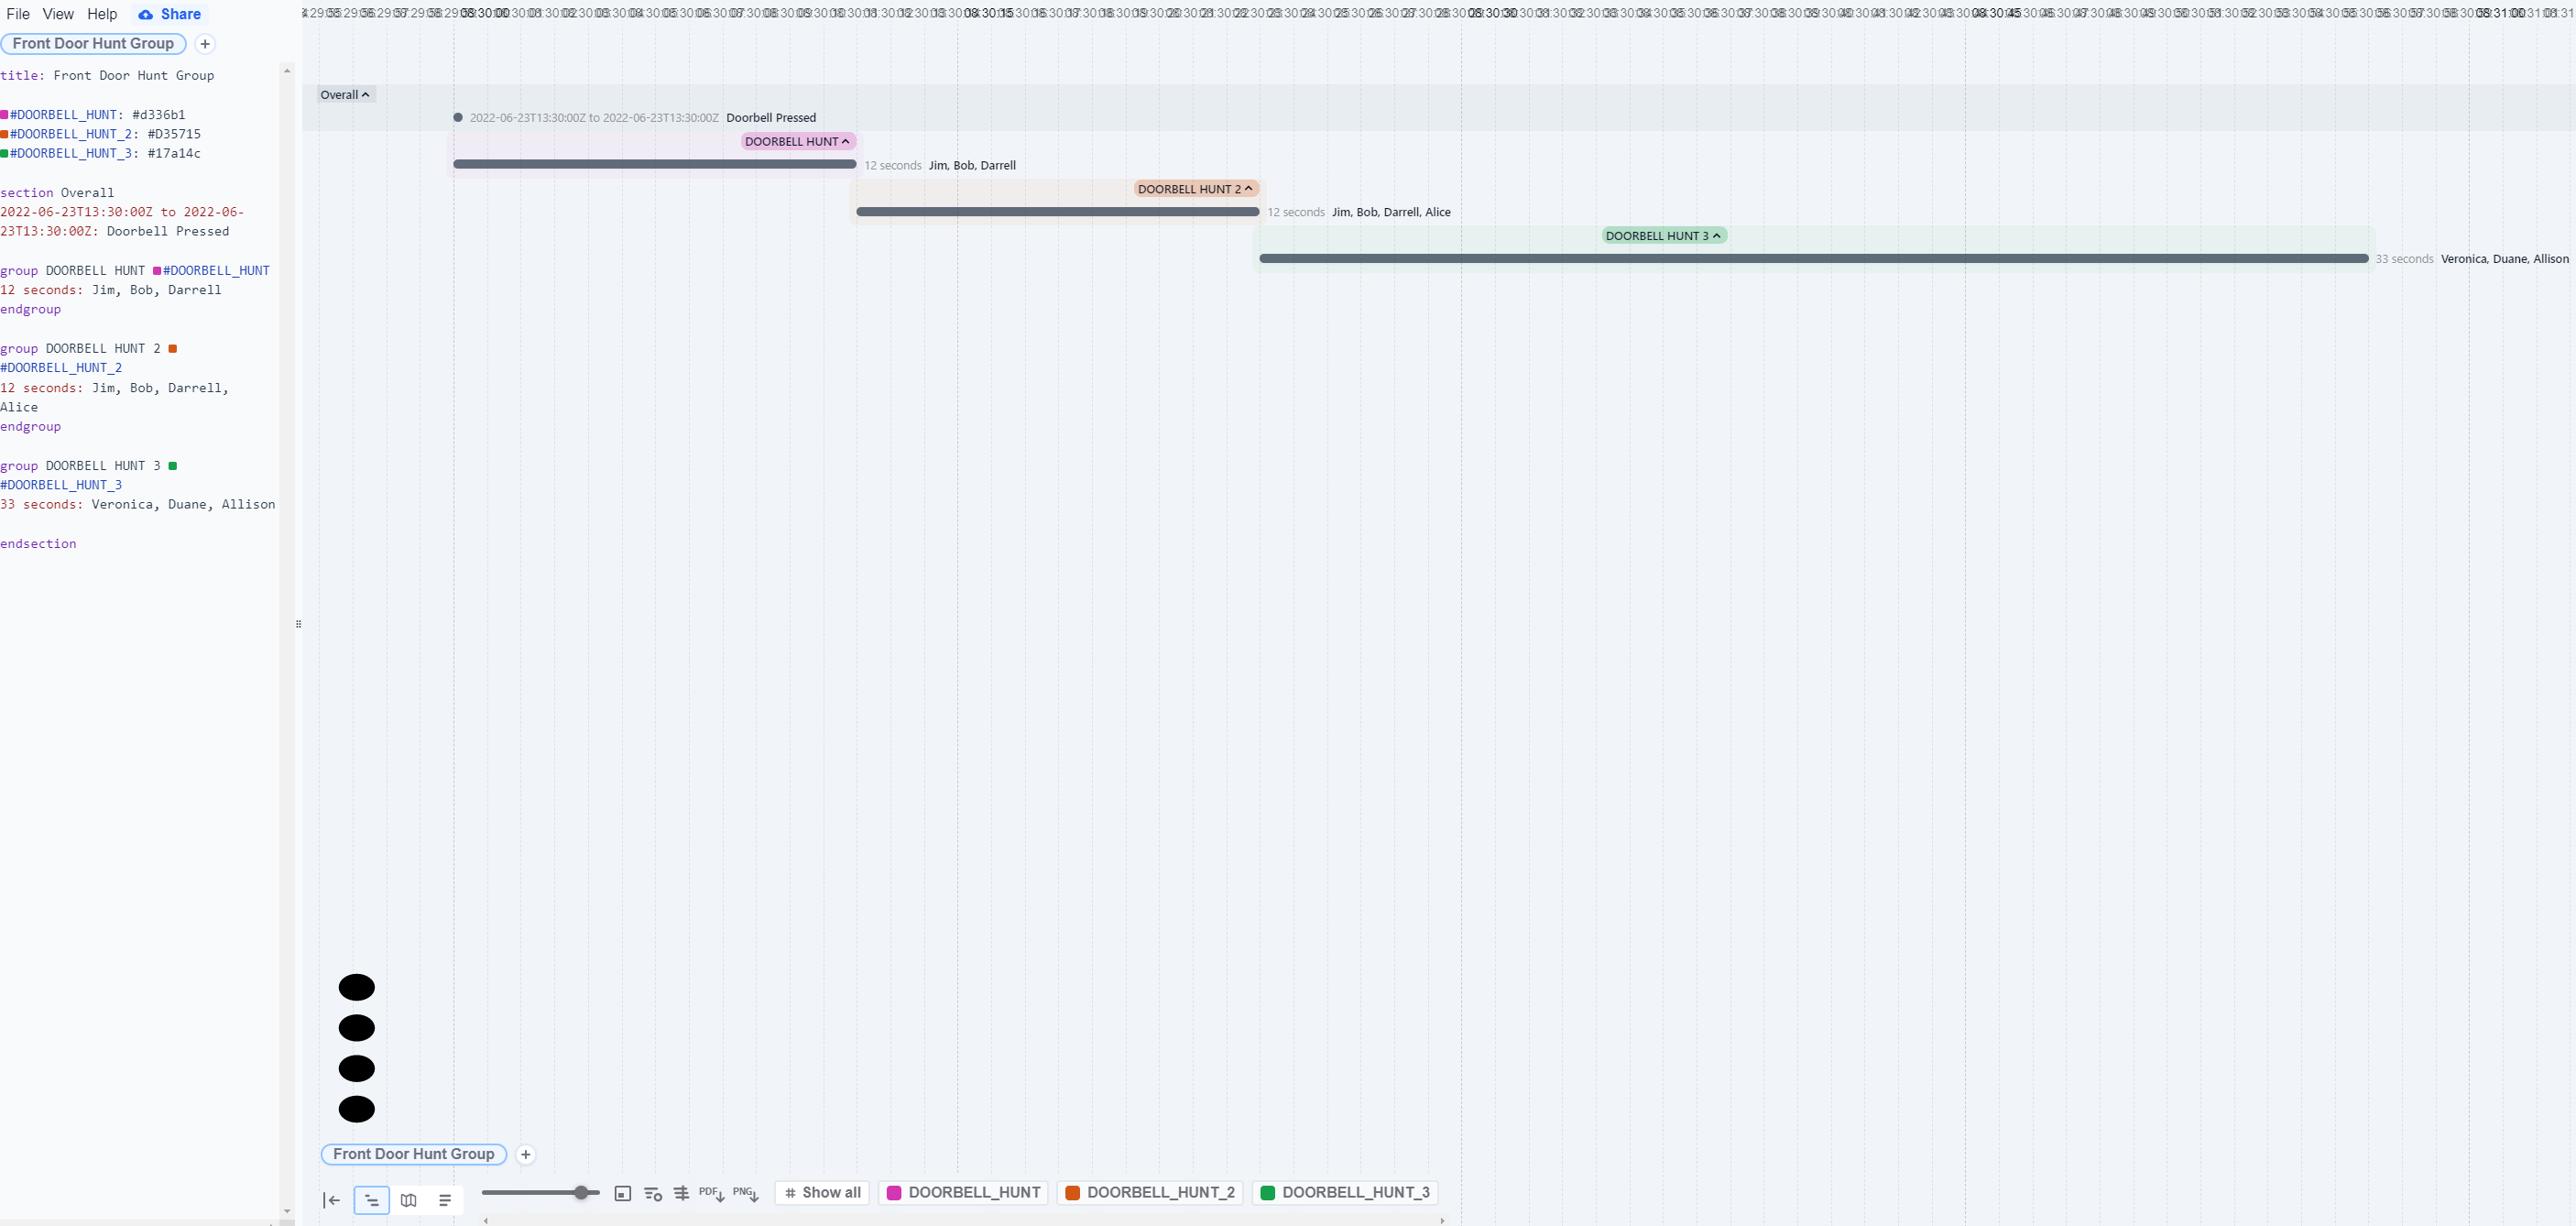This screenshot has height=1226, width=2576.
Task: Click the fit-to-screen square icon
Action: pyautogui.click(x=622, y=1193)
